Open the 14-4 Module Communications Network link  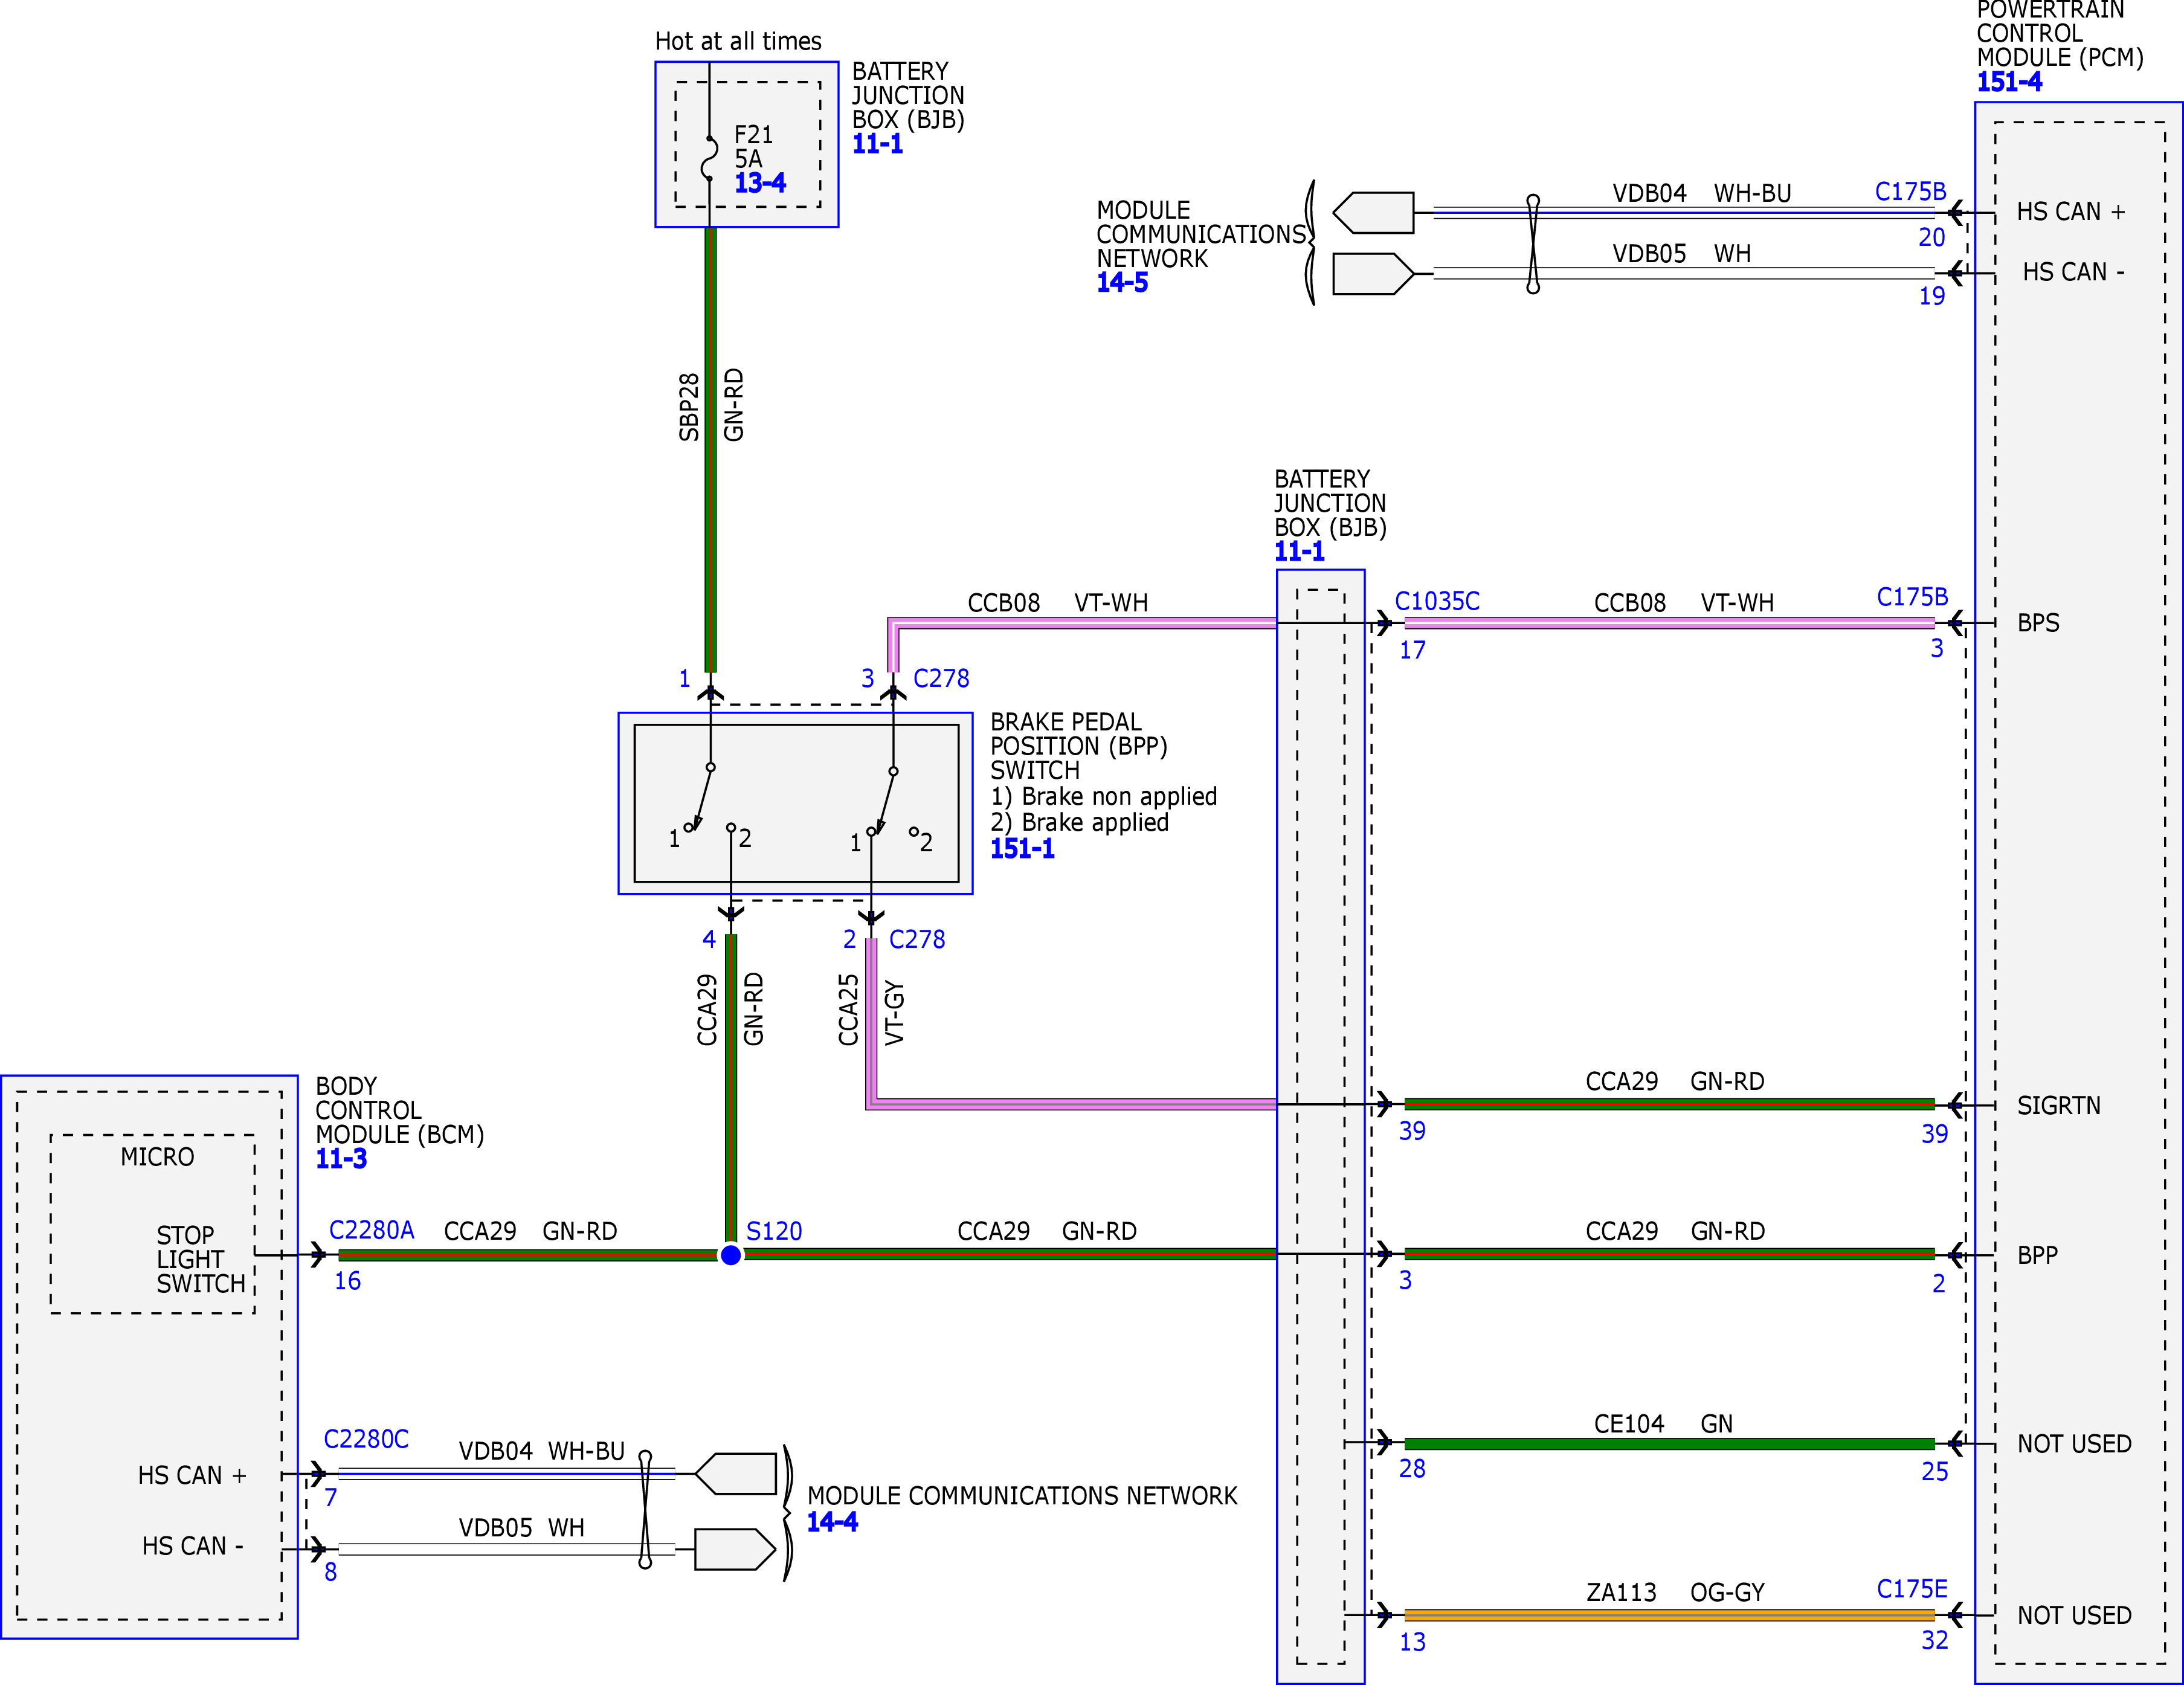coord(832,1522)
